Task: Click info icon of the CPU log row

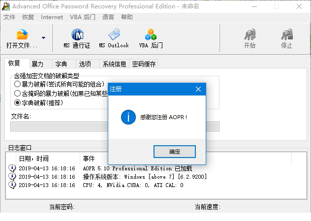Action: tap(12, 185)
